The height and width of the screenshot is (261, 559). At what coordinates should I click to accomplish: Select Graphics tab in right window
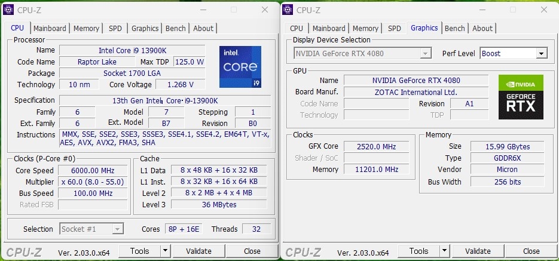point(424,28)
